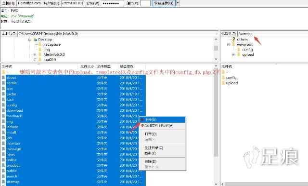Viewport: 308px width, 186px height.
Task: Click the online folder icon in local list
Action: 3,160
